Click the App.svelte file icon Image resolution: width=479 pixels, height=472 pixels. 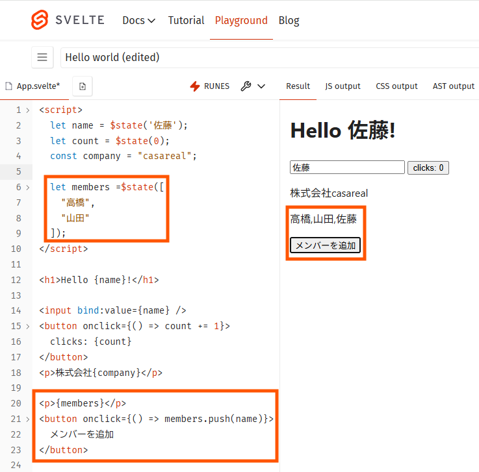9,86
